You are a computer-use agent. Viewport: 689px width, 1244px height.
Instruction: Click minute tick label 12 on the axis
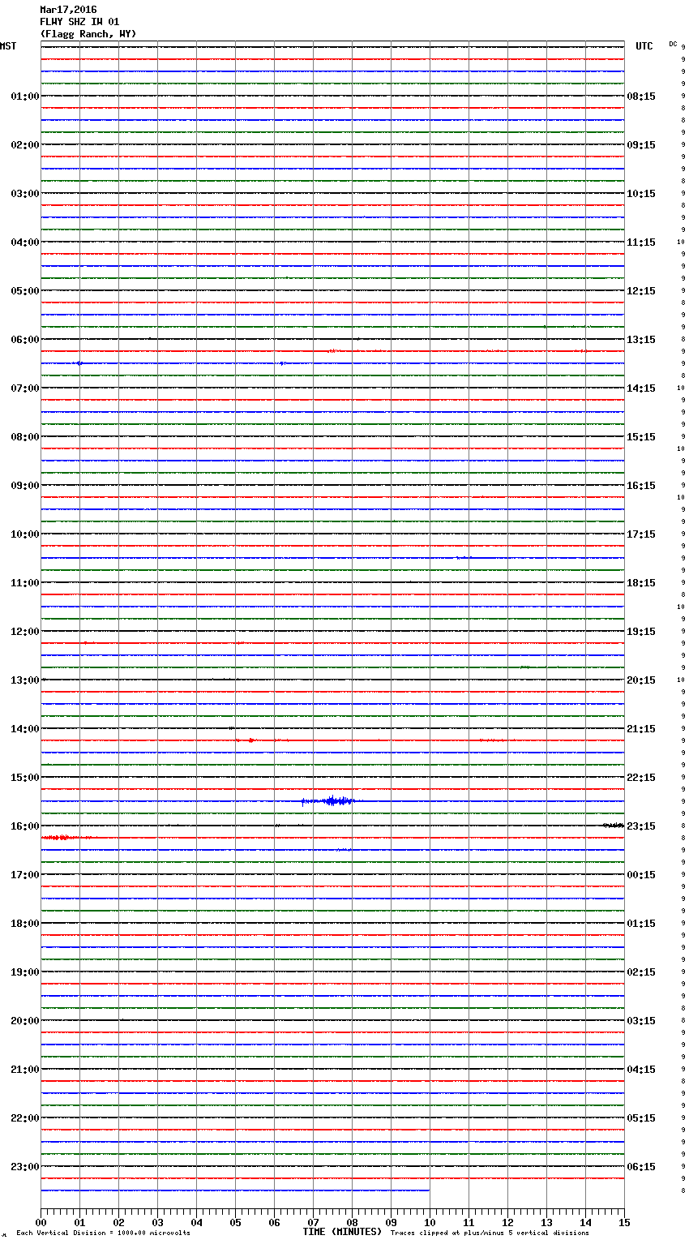[x=507, y=1222]
